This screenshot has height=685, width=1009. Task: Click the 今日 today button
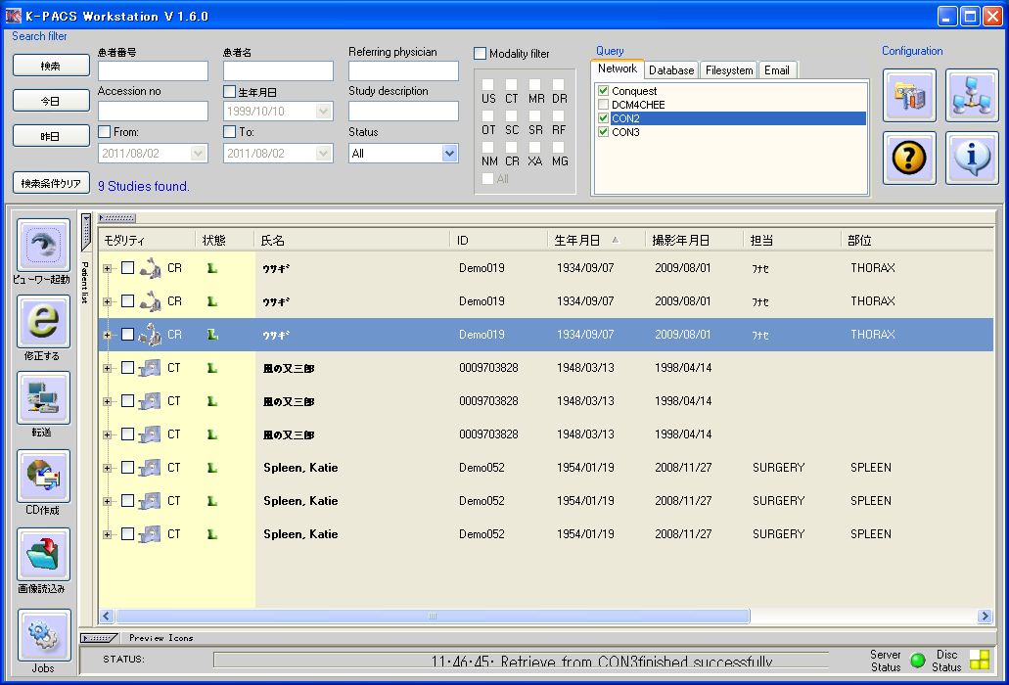51,101
